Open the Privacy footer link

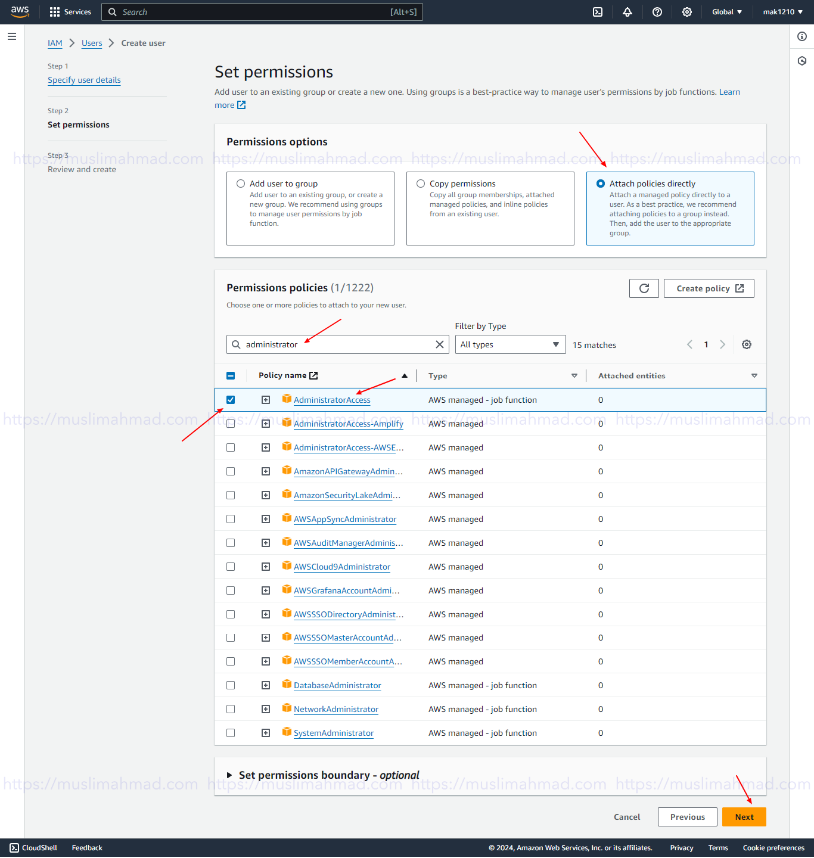(682, 848)
